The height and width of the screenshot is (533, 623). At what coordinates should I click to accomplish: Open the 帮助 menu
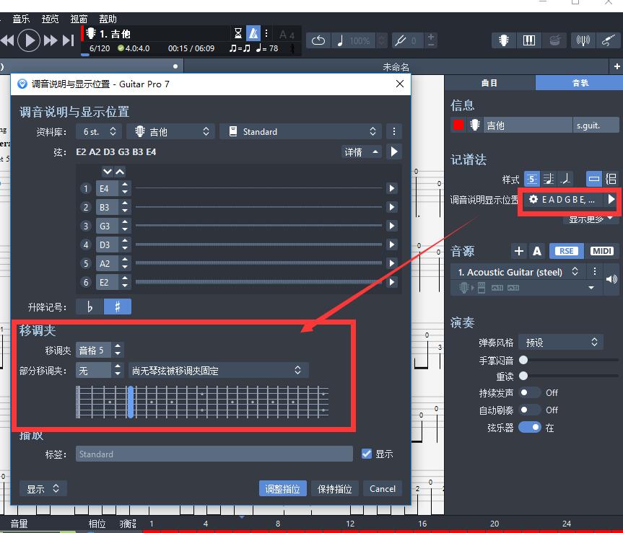(108, 19)
